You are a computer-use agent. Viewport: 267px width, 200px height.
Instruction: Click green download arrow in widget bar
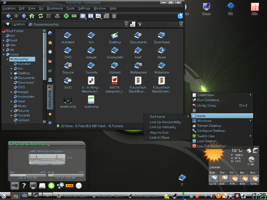tap(51, 185)
